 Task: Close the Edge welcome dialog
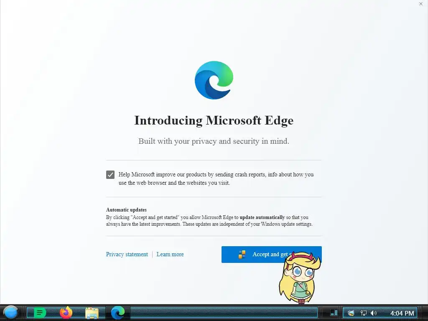pos(420,4)
